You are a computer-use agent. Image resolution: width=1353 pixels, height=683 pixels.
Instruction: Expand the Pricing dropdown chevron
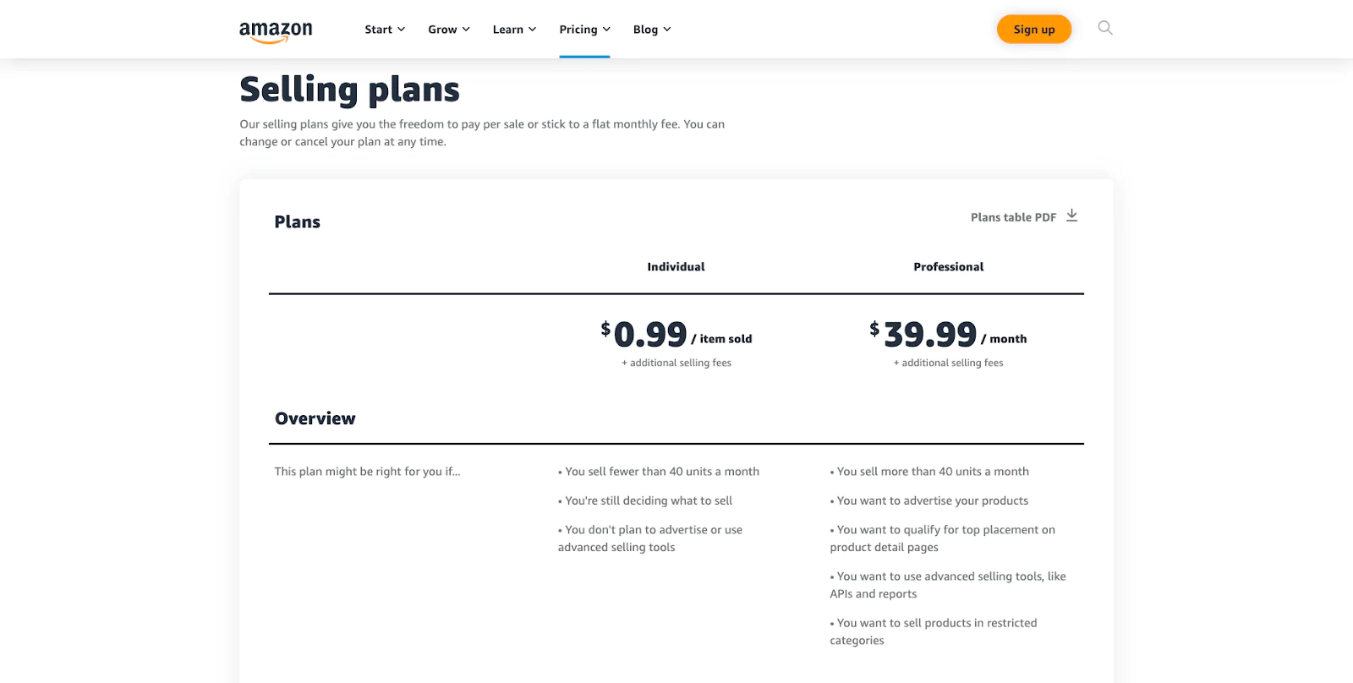pos(606,29)
